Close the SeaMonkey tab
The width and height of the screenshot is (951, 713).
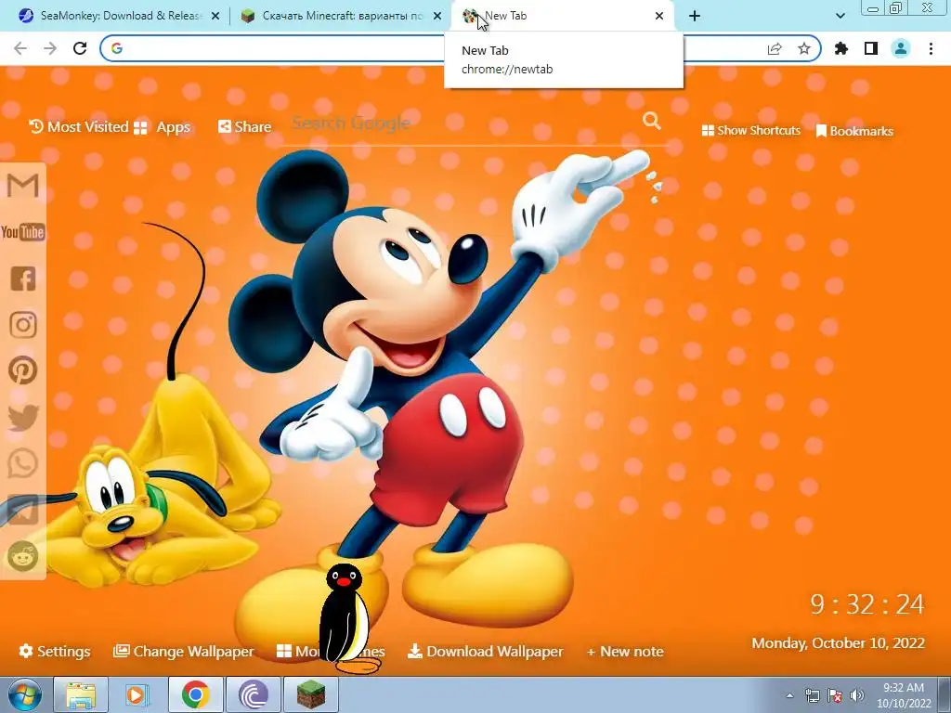pyautogui.click(x=215, y=17)
